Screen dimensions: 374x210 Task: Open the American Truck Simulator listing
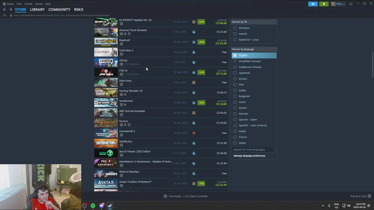pyautogui.click(x=161, y=32)
